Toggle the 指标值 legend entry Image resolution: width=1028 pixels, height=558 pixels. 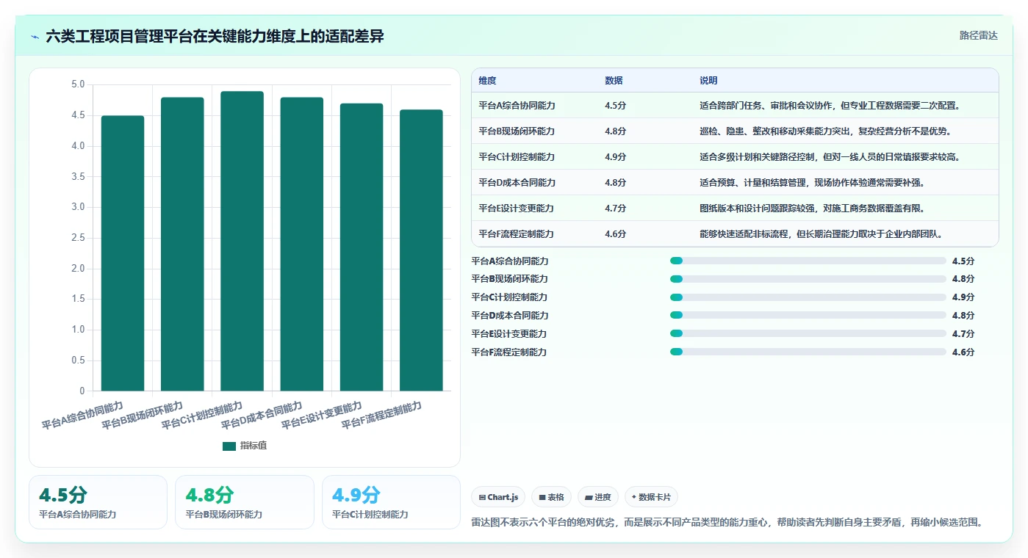click(x=245, y=446)
